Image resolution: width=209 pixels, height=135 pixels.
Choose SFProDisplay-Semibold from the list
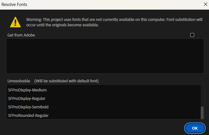(x=28, y=107)
